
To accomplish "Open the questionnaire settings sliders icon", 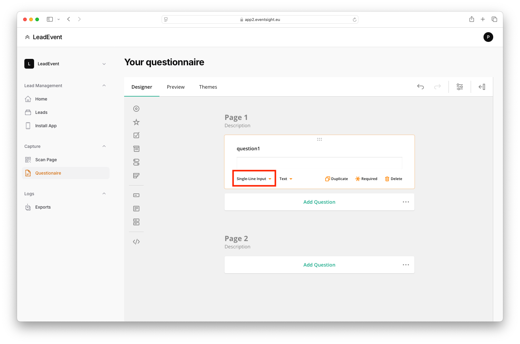I will [460, 87].
